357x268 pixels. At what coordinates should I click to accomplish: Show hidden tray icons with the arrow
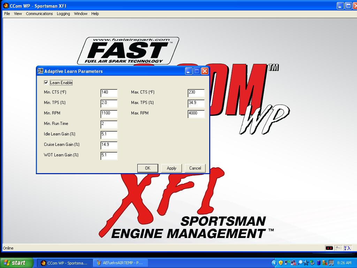[274, 263]
